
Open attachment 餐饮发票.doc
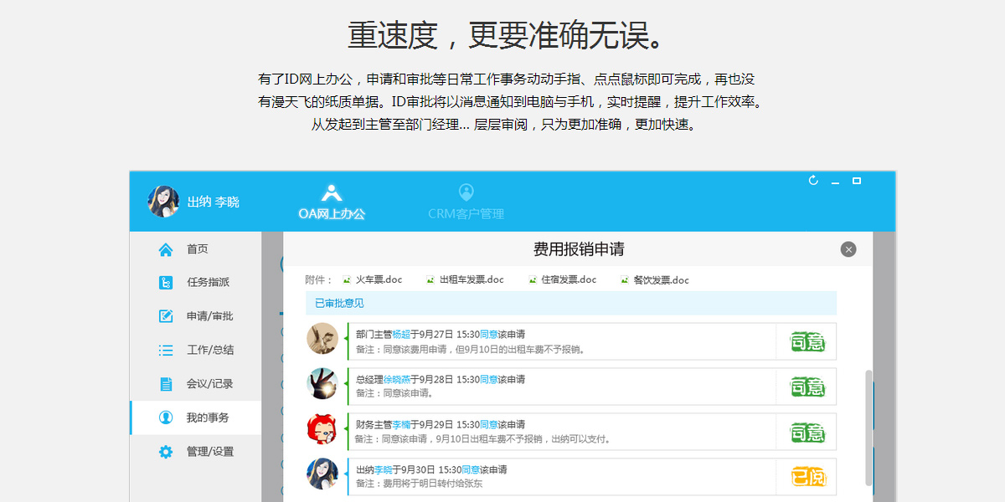click(x=661, y=280)
